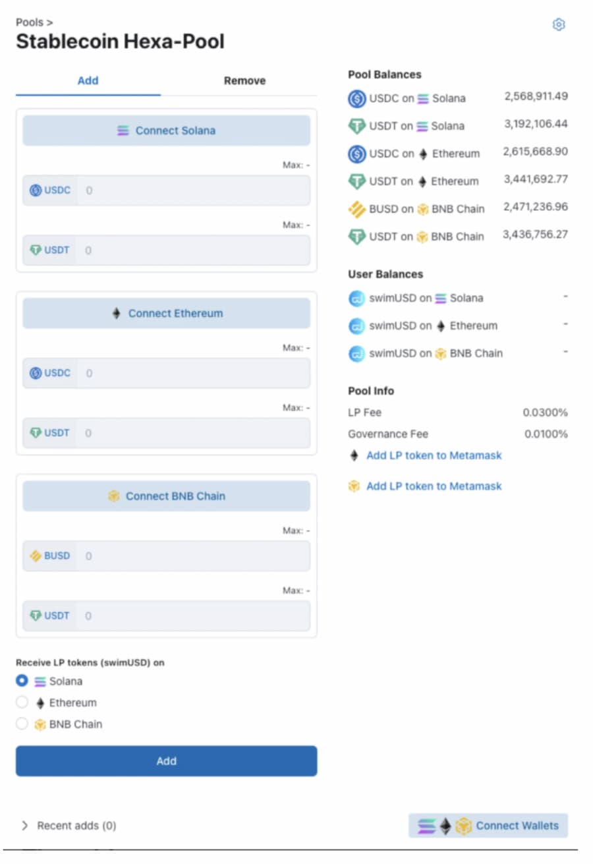
Task: Click User Balances heading
Action: point(385,274)
